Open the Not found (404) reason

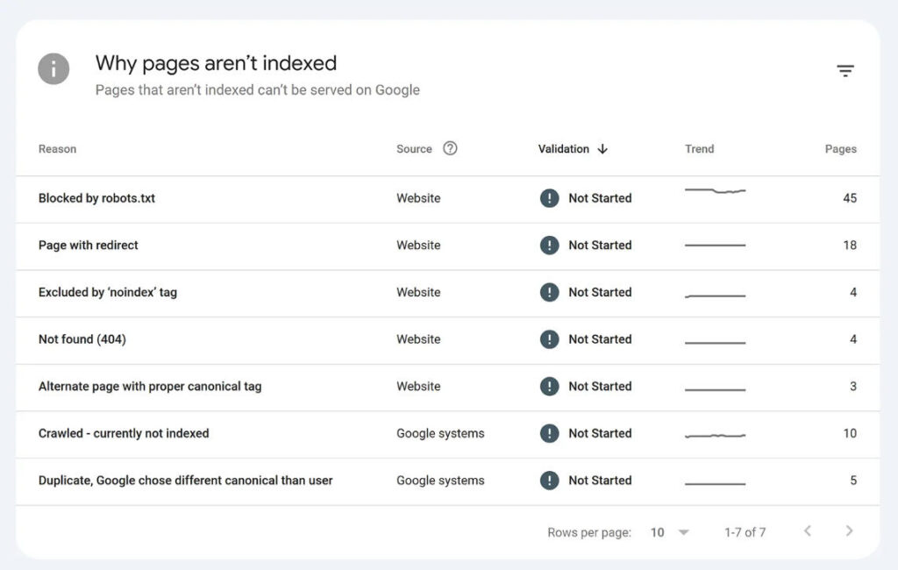(82, 339)
